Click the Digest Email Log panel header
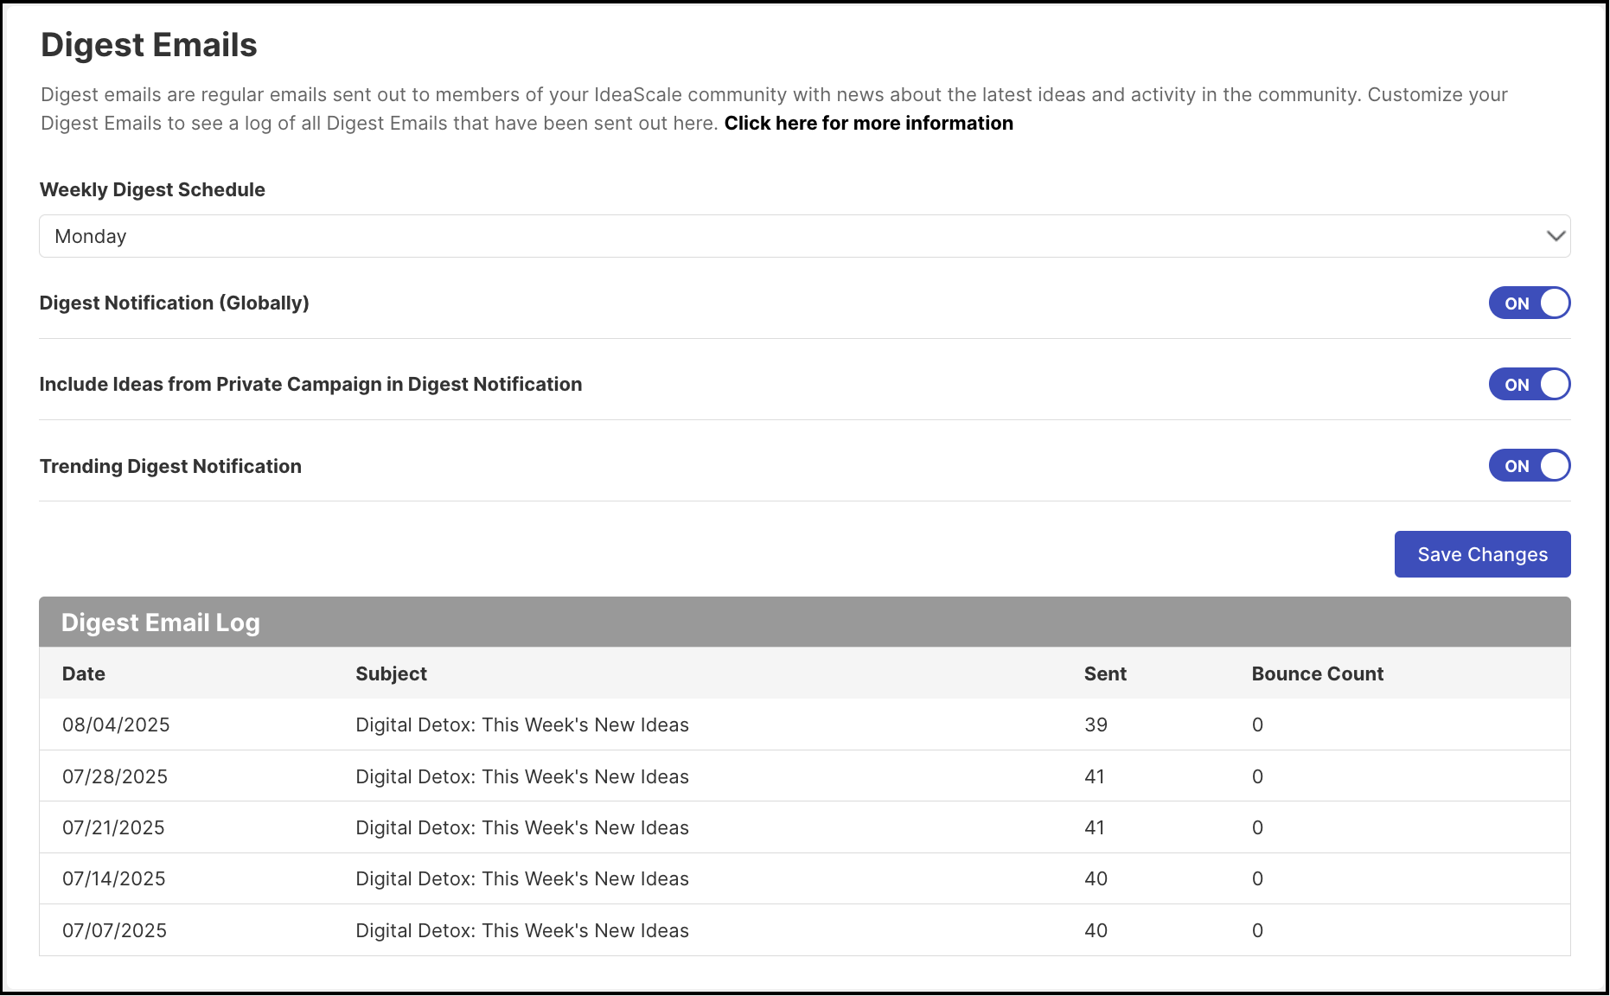This screenshot has width=1610, height=996. point(804,622)
